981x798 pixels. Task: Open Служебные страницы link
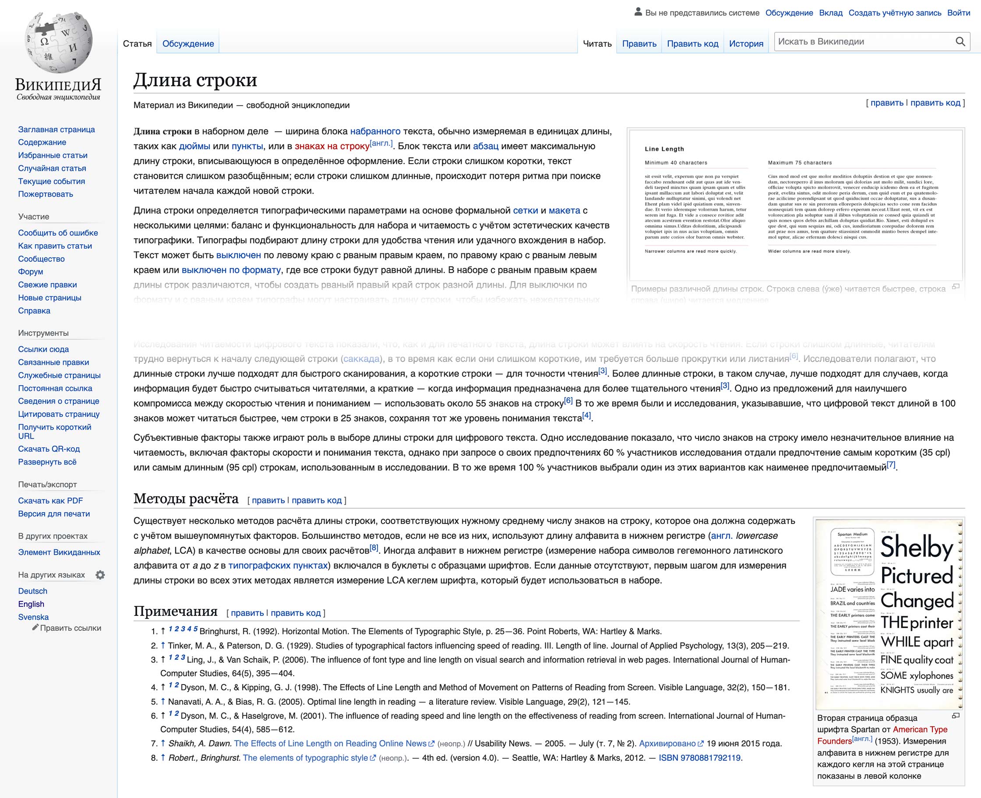59,375
